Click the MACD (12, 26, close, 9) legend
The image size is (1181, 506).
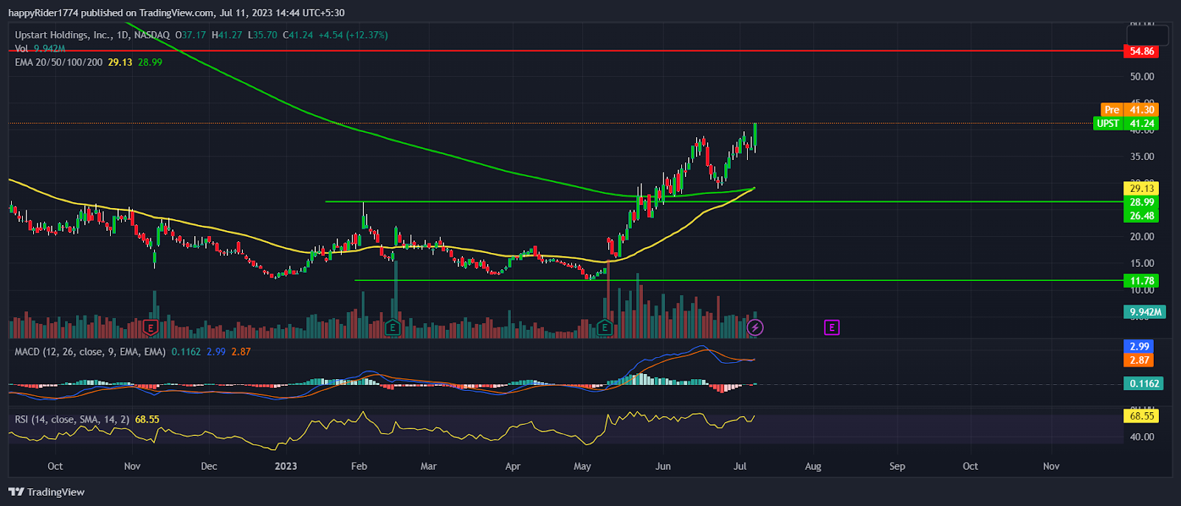pos(90,352)
